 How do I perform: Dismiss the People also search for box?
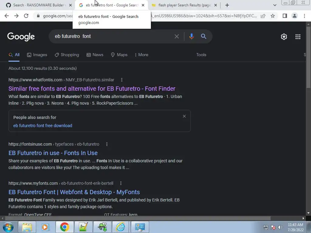pos(184,116)
